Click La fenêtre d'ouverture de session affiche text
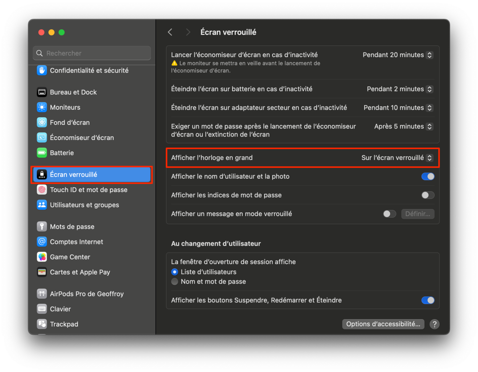The width and height of the screenshot is (478, 372). (233, 262)
